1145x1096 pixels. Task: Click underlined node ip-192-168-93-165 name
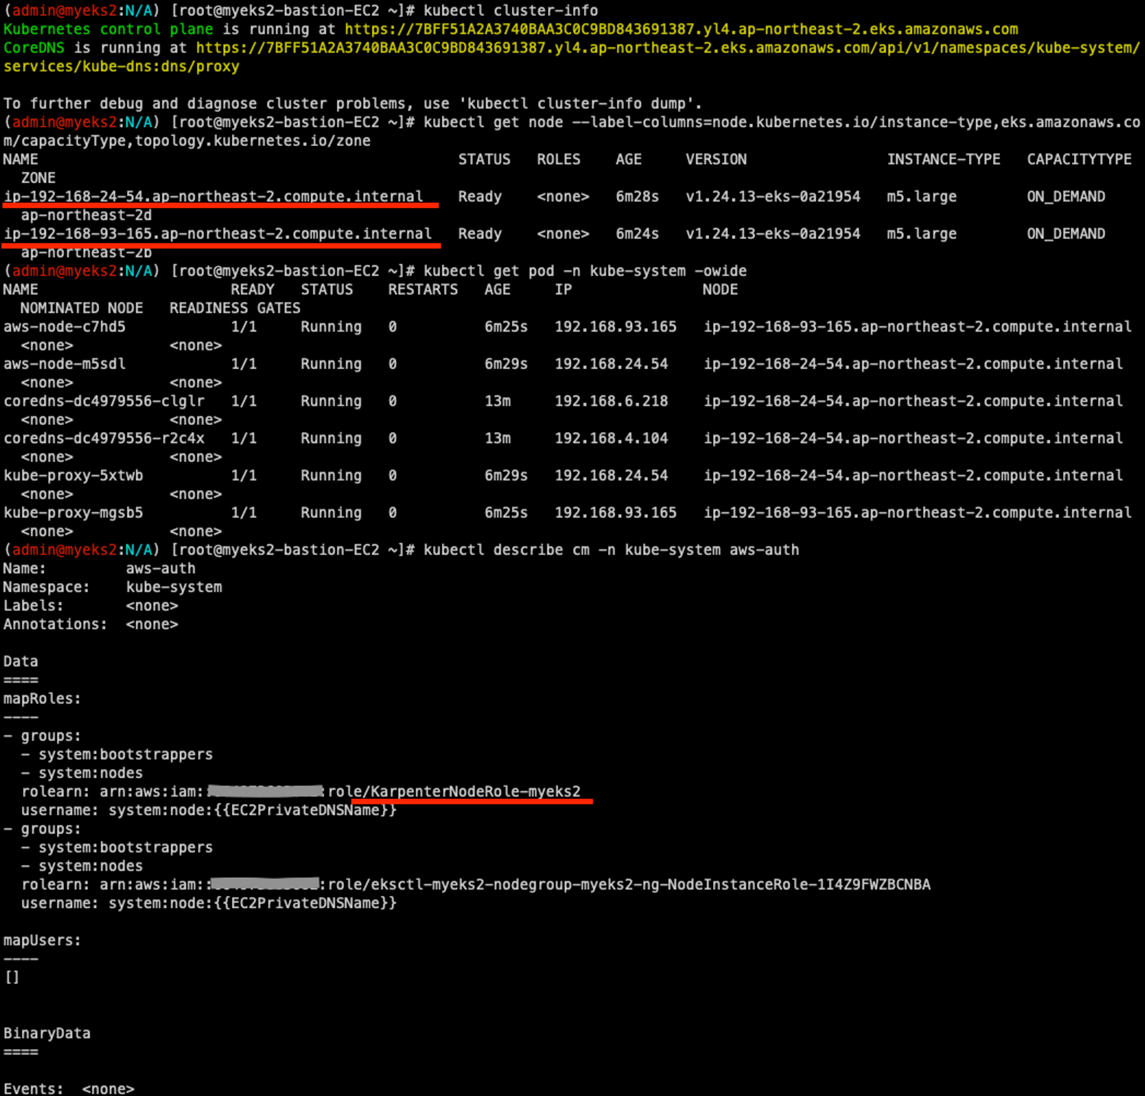click(218, 234)
